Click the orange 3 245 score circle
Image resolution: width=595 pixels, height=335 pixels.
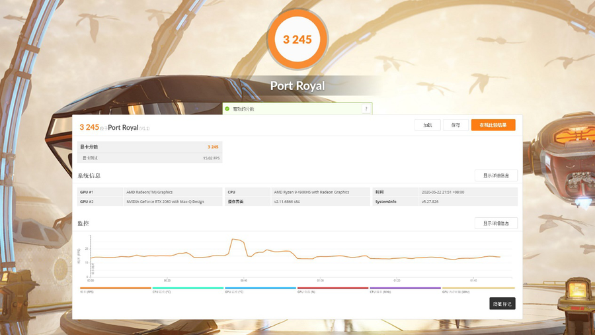pyautogui.click(x=297, y=40)
